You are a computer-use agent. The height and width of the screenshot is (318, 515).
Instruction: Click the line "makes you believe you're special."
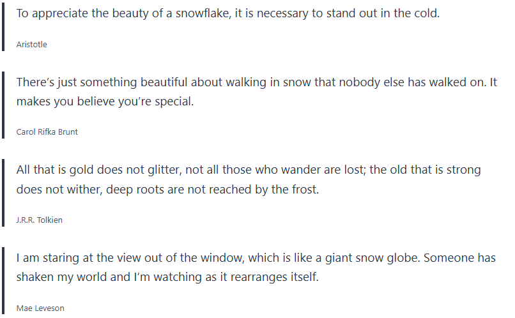click(104, 102)
